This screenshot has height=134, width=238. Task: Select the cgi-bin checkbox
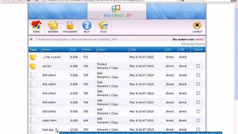(x=198, y=66)
